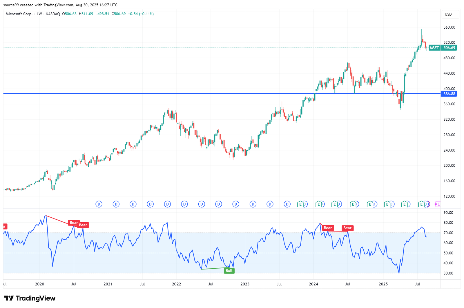Open the green earnings marker for October 2023
This screenshot has width=464, height=308.
click(300, 204)
